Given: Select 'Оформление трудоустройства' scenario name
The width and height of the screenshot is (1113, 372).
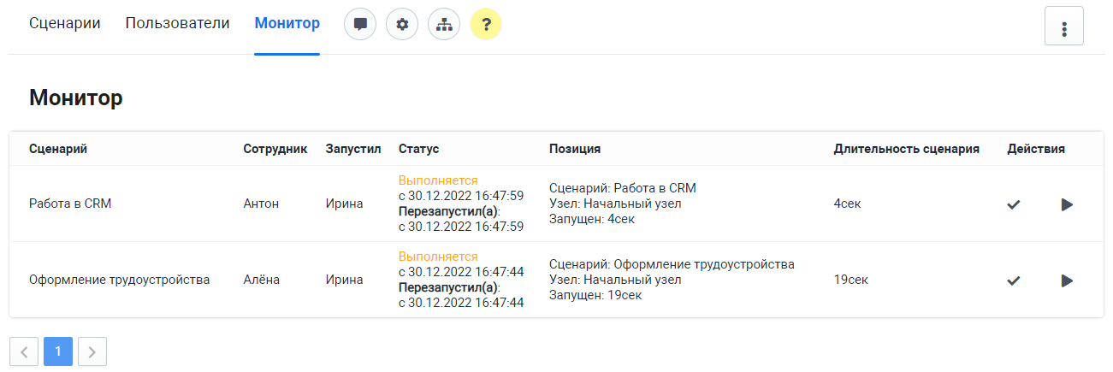Looking at the screenshot, I should point(119,280).
